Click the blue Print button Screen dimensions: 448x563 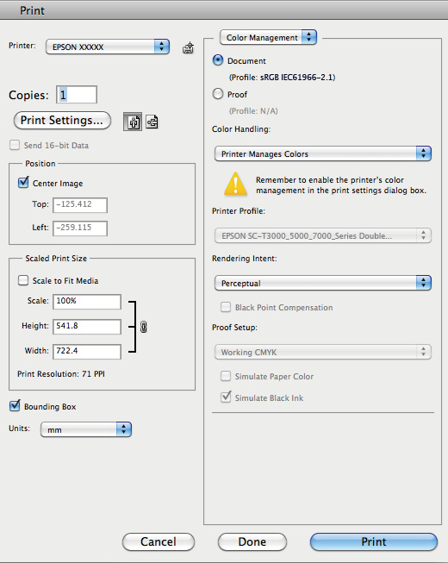coord(374,541)
